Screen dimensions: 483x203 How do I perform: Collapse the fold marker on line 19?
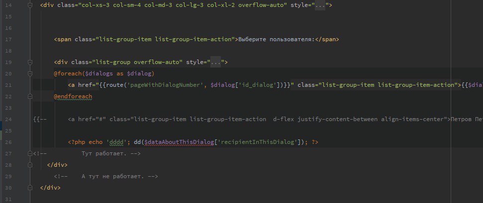coord(30,62)
